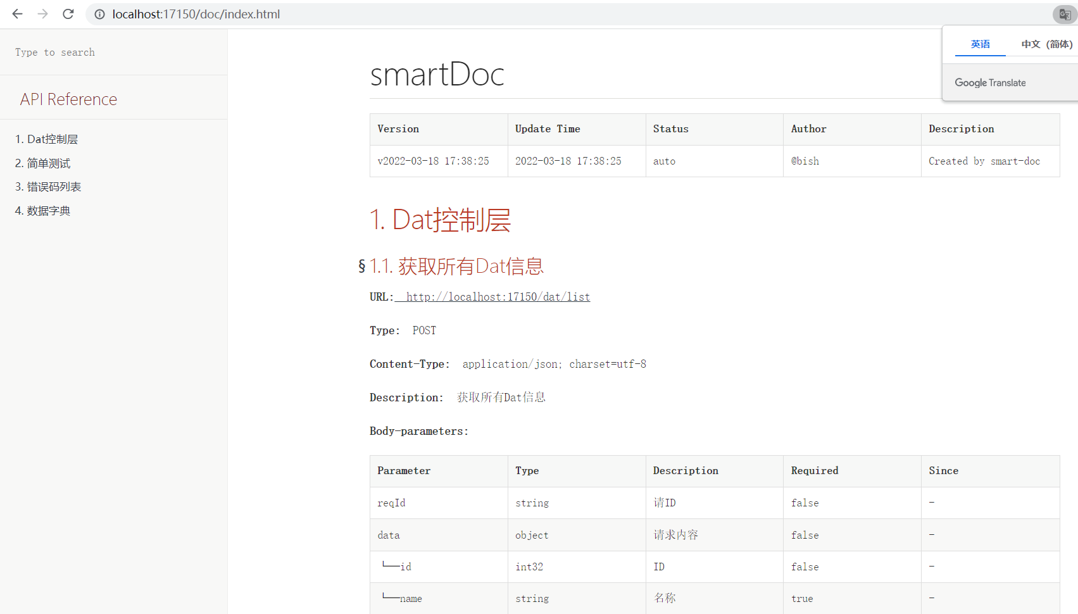Click the @bish author cell
Viewport: 1078px width, 614px height.
coord(852,161)
